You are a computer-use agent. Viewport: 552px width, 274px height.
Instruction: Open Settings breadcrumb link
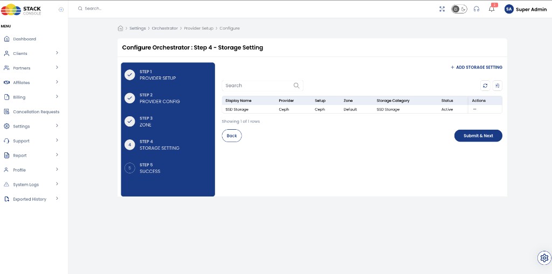point(137,28)
